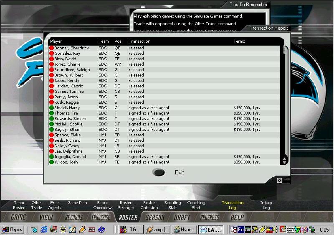Image resolution: width=334 pixels, height=235 pixels.
Task: Launch Internet Explorer from quick launch
Action: tap(44, 230)
